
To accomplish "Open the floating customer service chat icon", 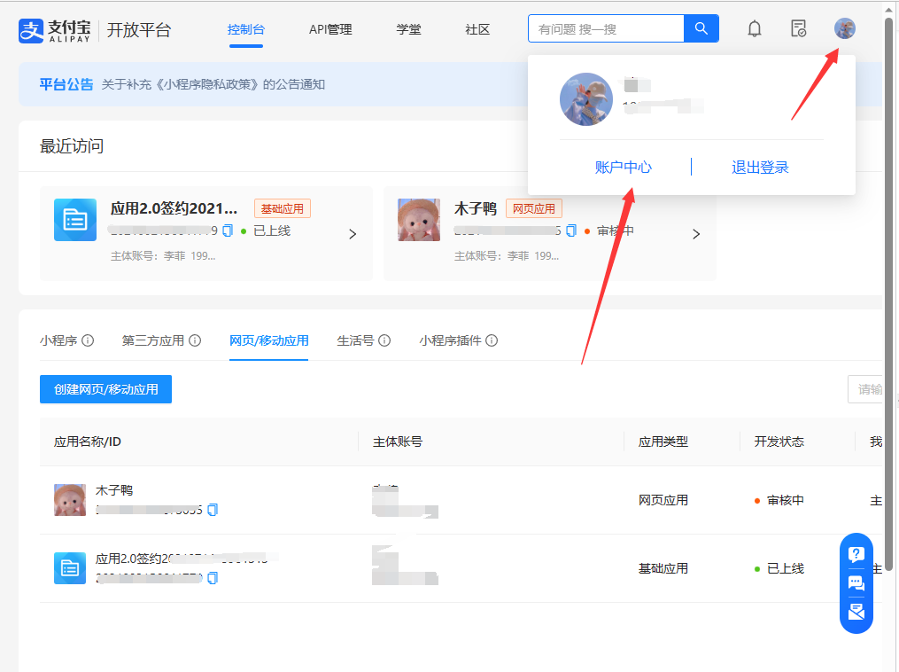I will (x=856, y=582).
